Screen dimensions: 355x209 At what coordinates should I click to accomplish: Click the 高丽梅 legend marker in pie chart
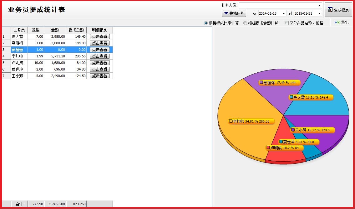pos(261,83)
